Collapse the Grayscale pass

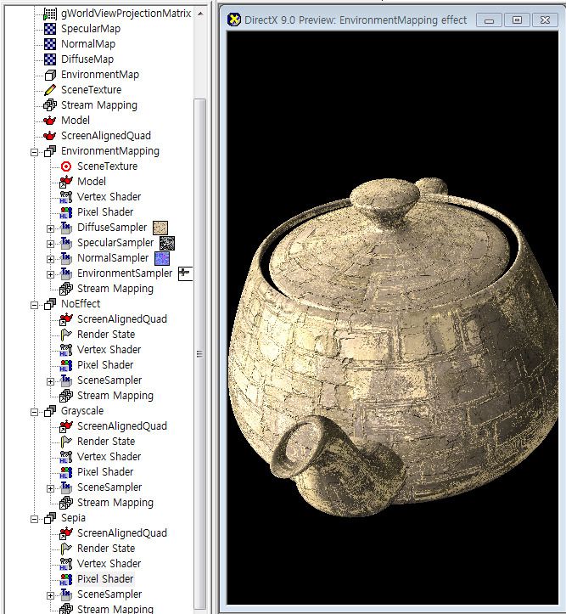click(x=35, y=412)
